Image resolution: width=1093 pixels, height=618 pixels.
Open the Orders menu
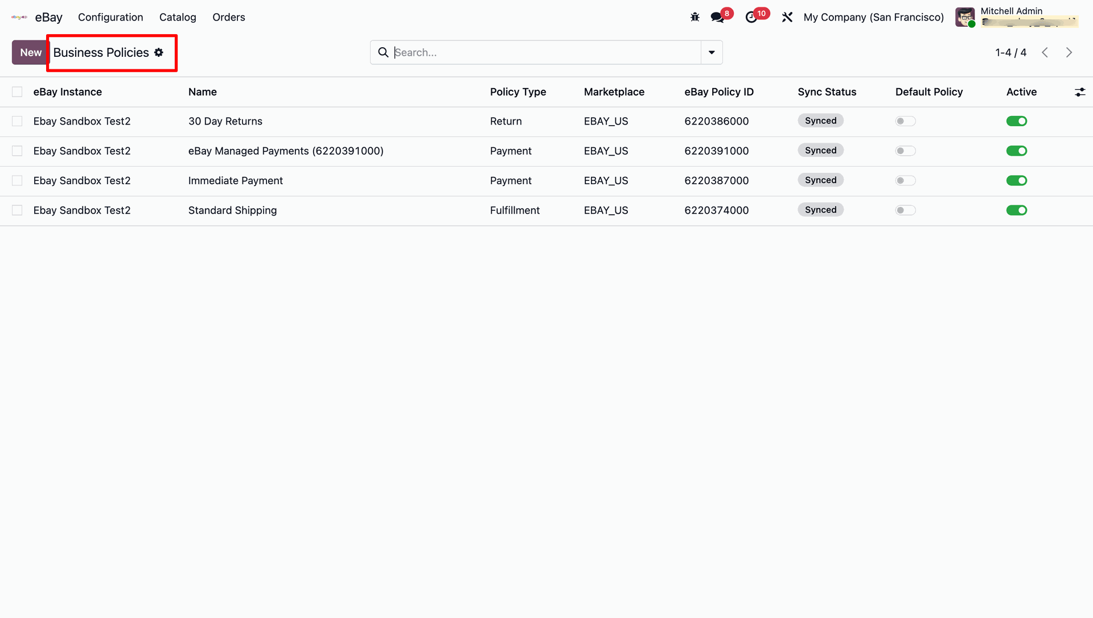229,17
